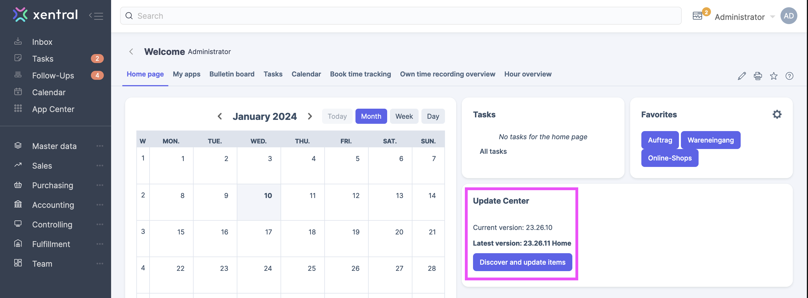Click the Purchasing basket icon
808x298 pixels.
[x=18, y=185]
